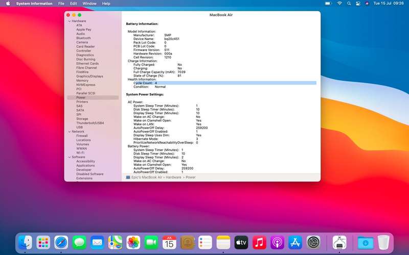
Task: Click the Siri menu bar icon
Action: (367, 4)
